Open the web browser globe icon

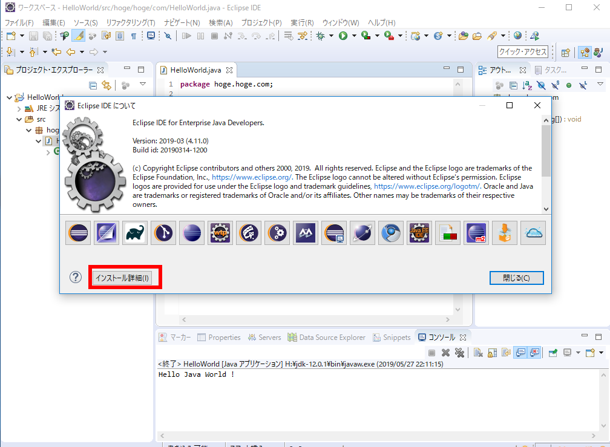(517, 36)
